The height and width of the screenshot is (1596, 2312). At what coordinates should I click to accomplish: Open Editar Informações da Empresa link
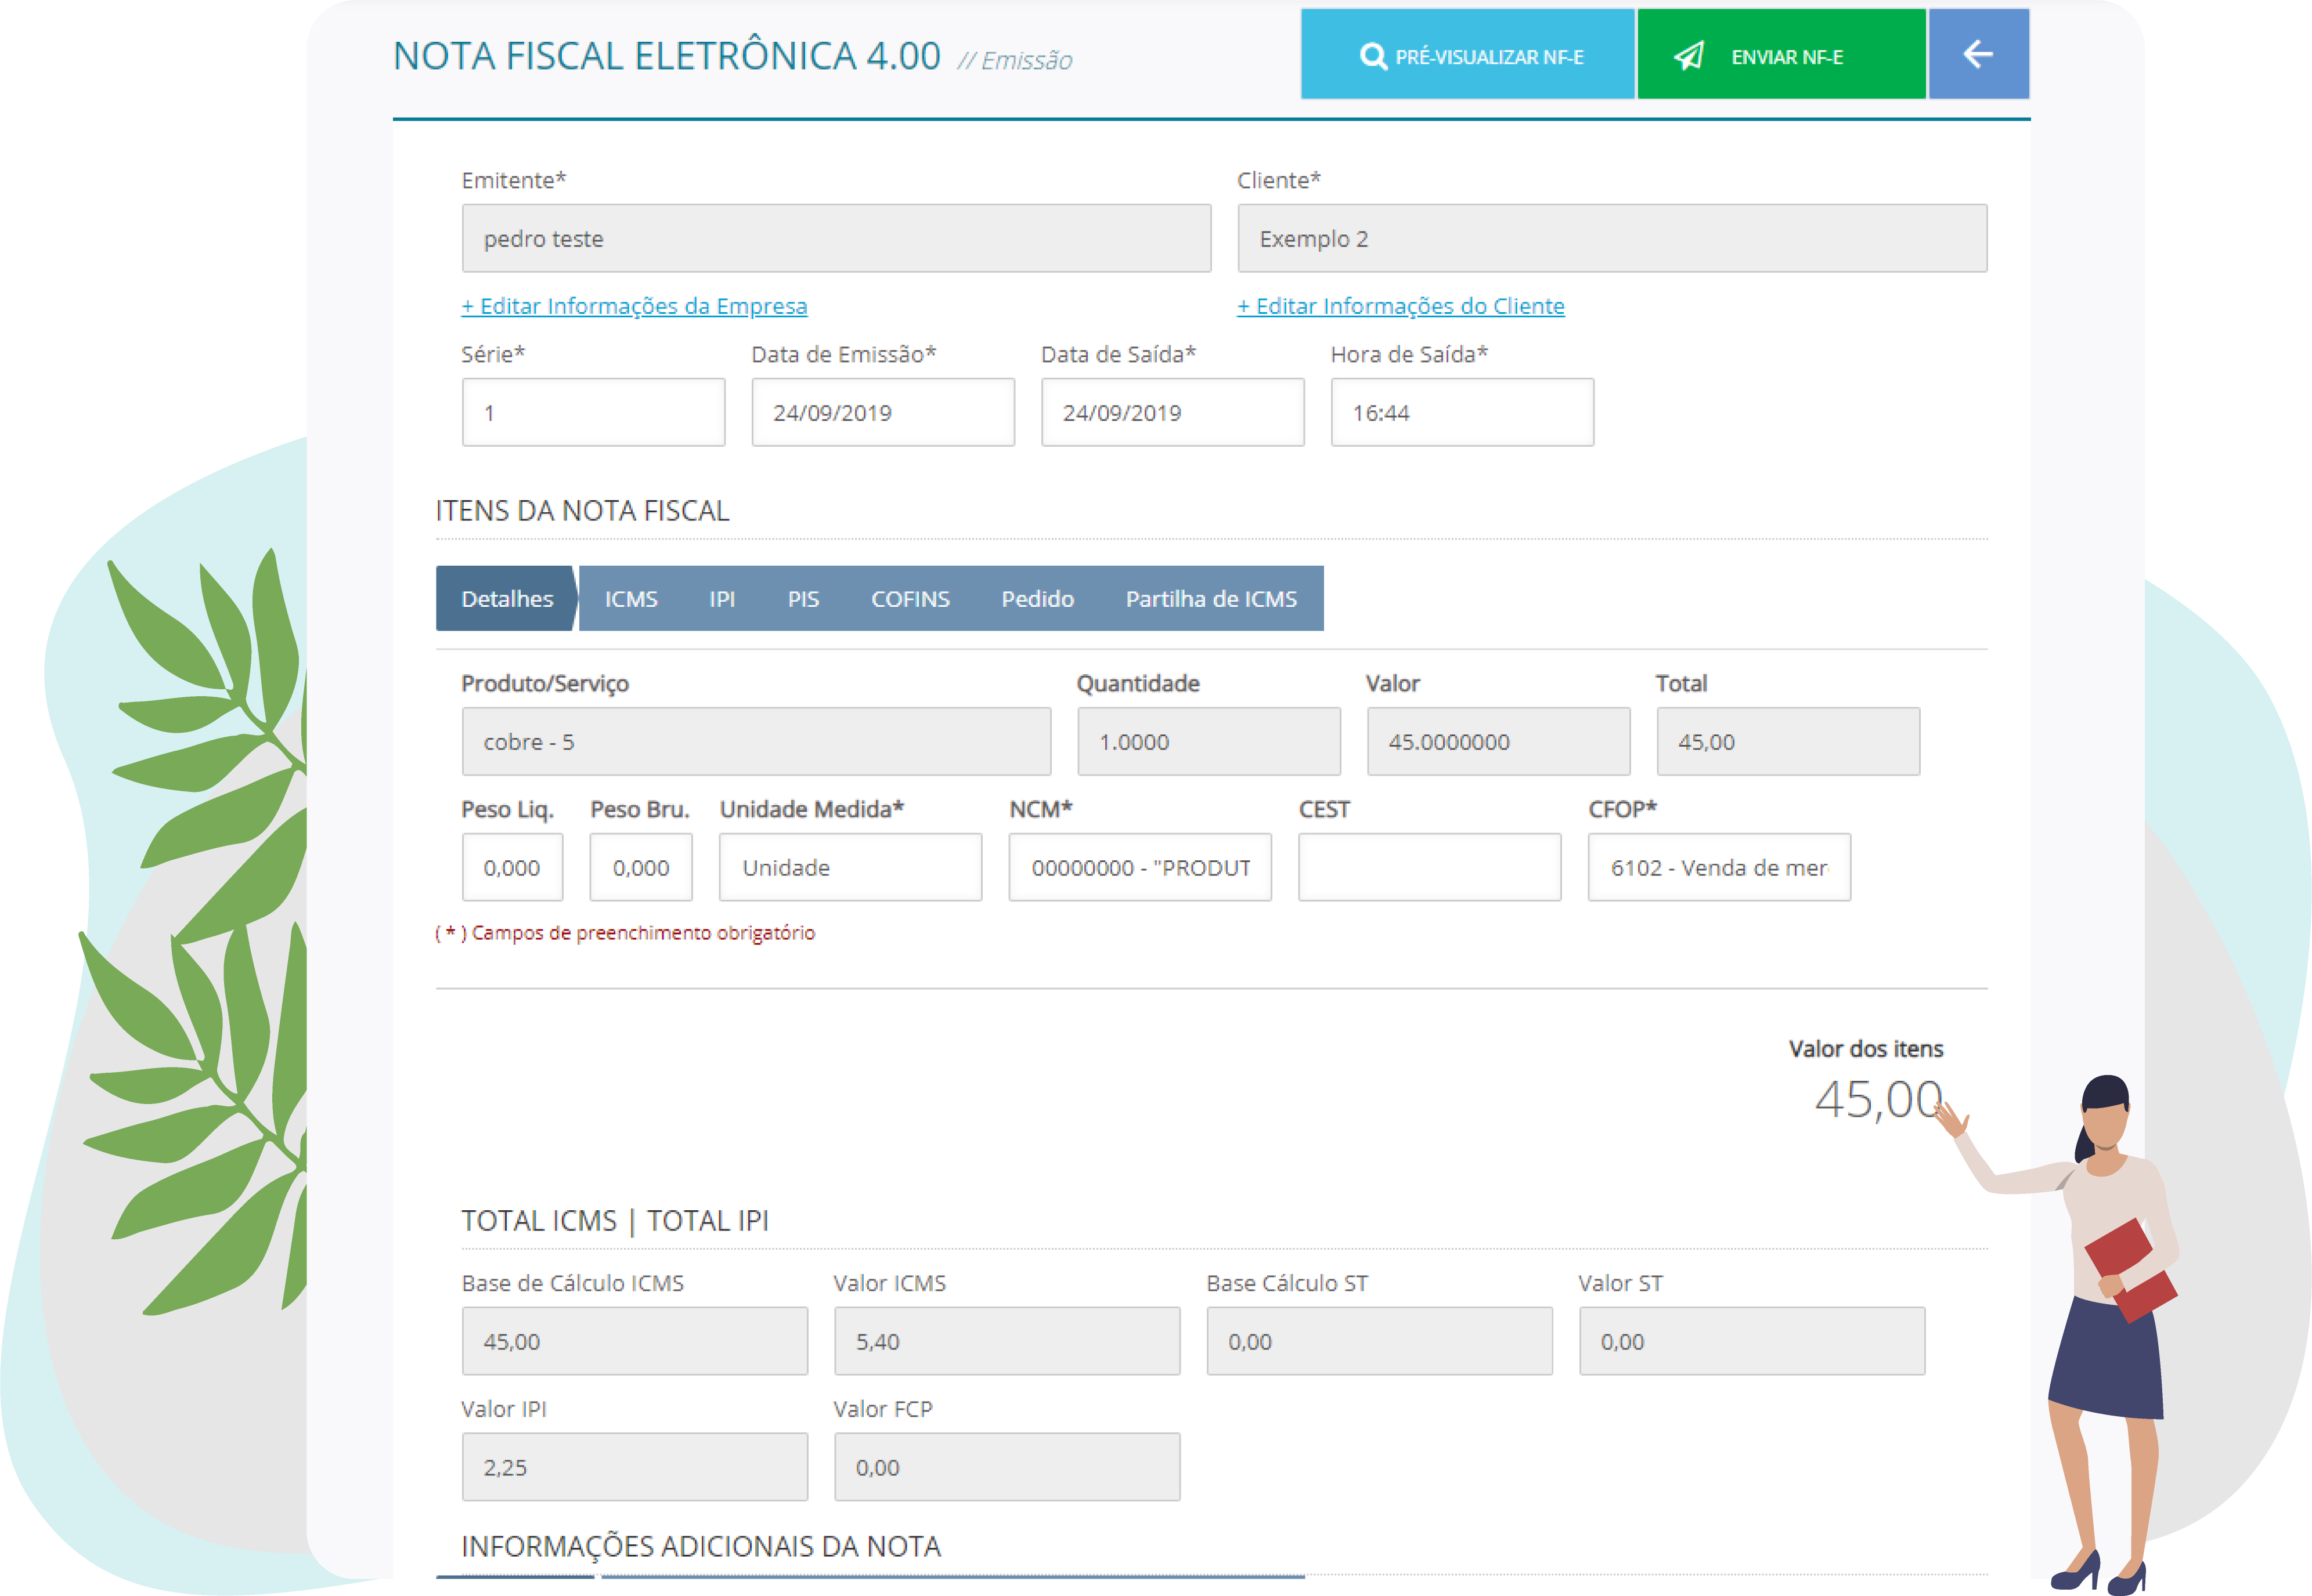click(634, 306)
